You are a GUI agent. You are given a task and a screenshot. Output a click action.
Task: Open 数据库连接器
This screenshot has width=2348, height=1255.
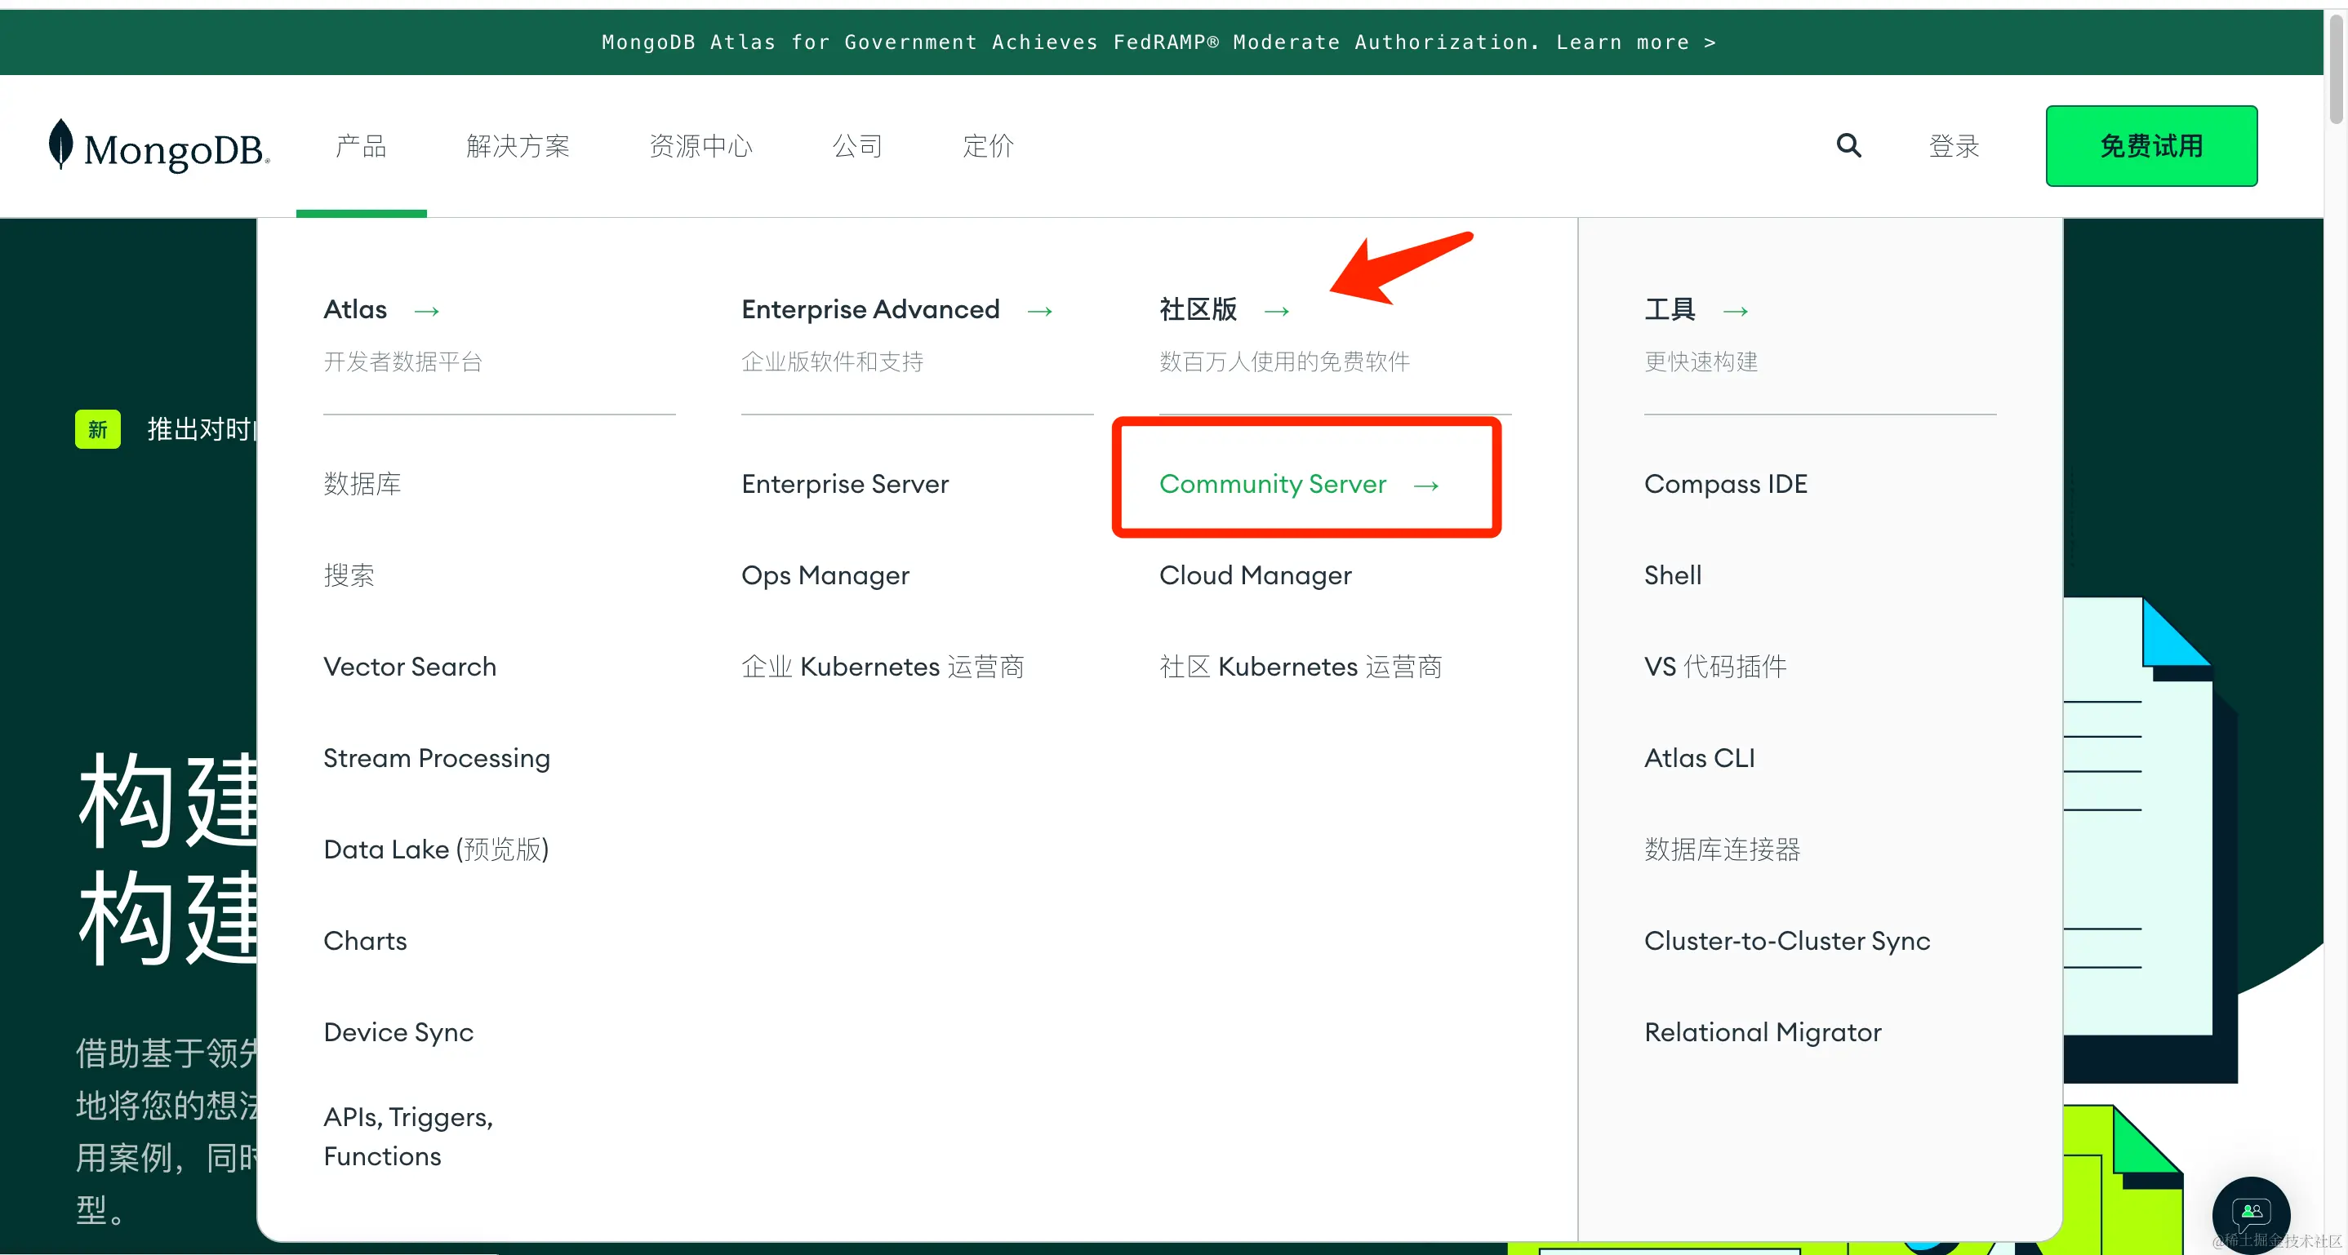(x=1721, y=849)
